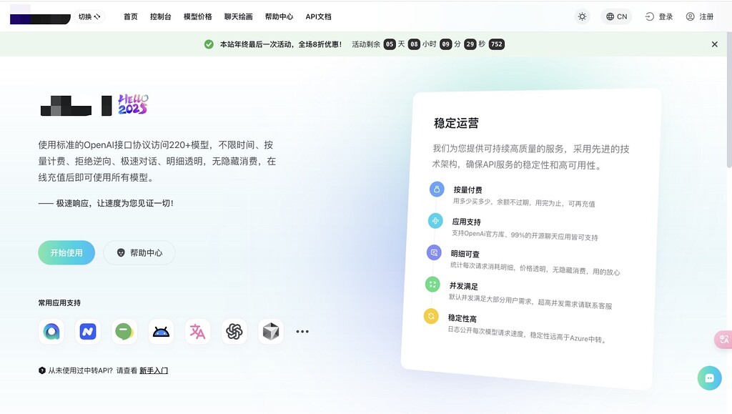732x414 pixels.
Task: Open 聊天绘画 in navigation bar
Action: (x=239, y=16)
